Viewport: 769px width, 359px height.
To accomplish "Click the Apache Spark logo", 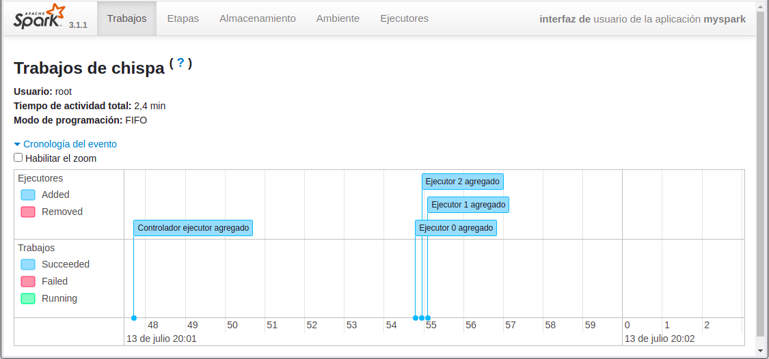I will click(x=39, y=17).
